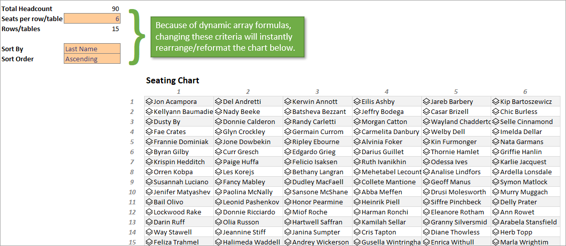Select the Ruth Ivanikhin cell

387,162
